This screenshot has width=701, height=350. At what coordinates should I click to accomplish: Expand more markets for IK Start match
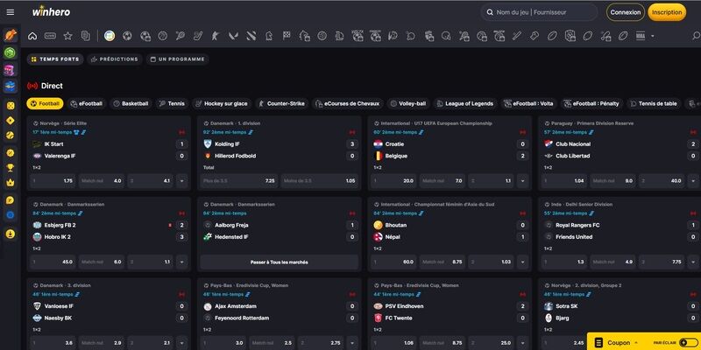181,181
